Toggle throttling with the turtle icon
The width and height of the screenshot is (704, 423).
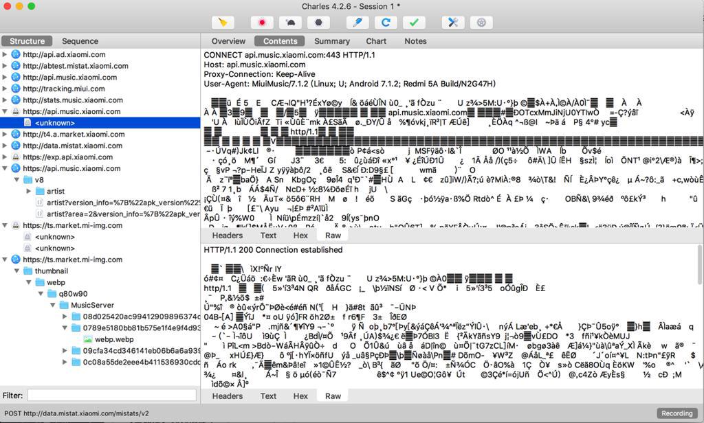[290, 23]
